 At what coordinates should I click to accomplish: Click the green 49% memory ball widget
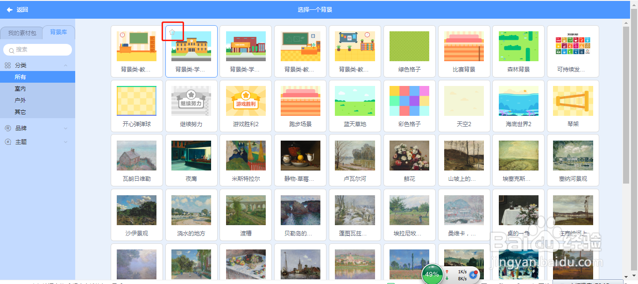pos(432,274)
